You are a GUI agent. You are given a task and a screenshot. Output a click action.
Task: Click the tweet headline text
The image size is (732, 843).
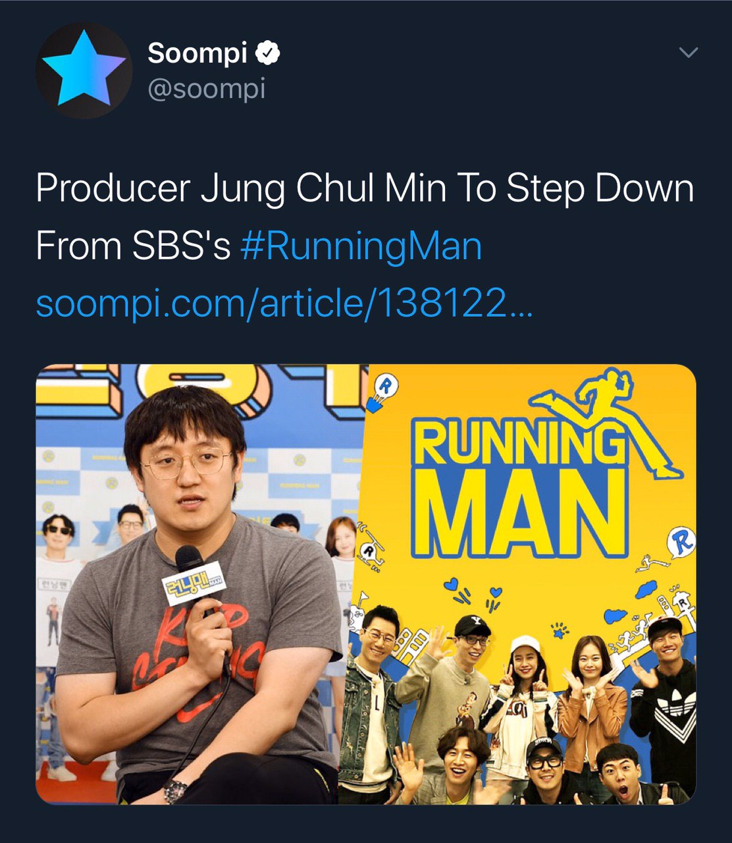pyautogui.click(x=364, y=190)
